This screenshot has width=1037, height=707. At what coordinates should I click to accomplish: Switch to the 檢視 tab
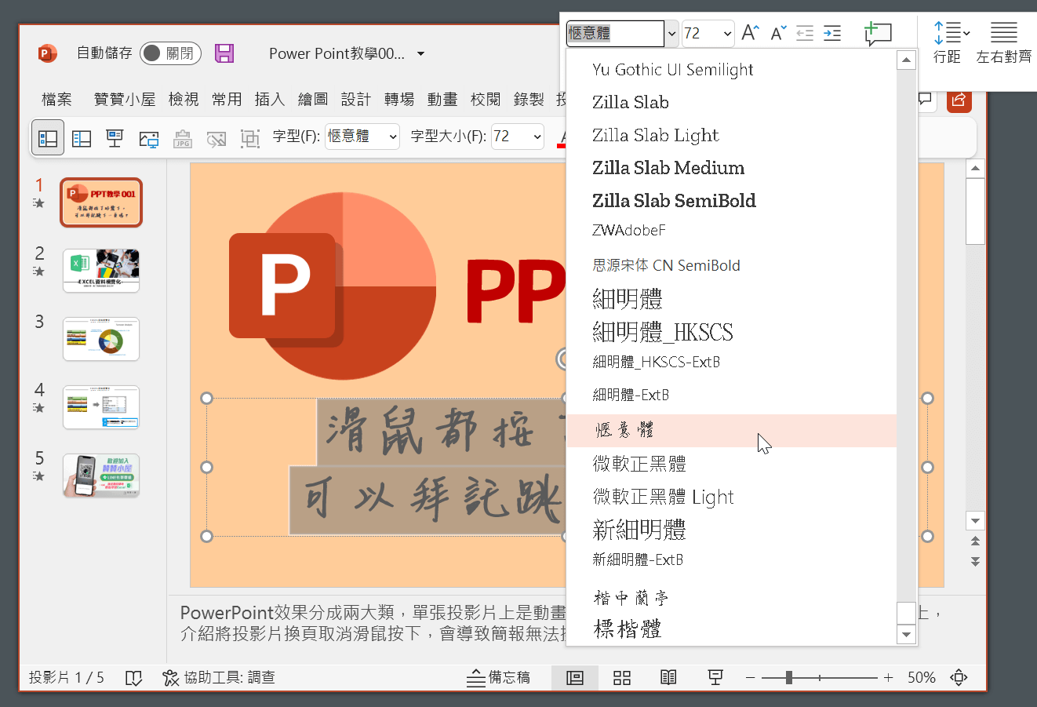(184, 99)
